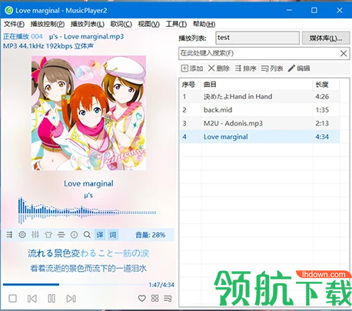Focus the playlist search box
Image resolution: width=352 pixels, height=311 pixels.
click(259, 53)
